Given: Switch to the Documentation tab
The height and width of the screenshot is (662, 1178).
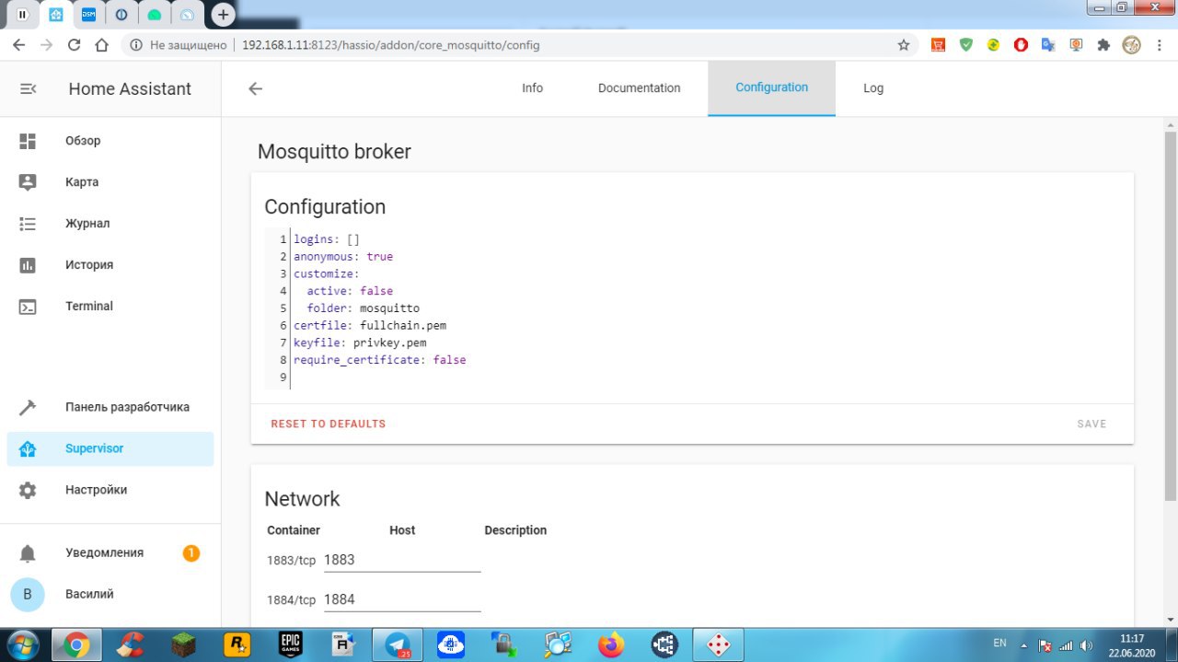Looking at the screenshot, I should tap(639, 88).
